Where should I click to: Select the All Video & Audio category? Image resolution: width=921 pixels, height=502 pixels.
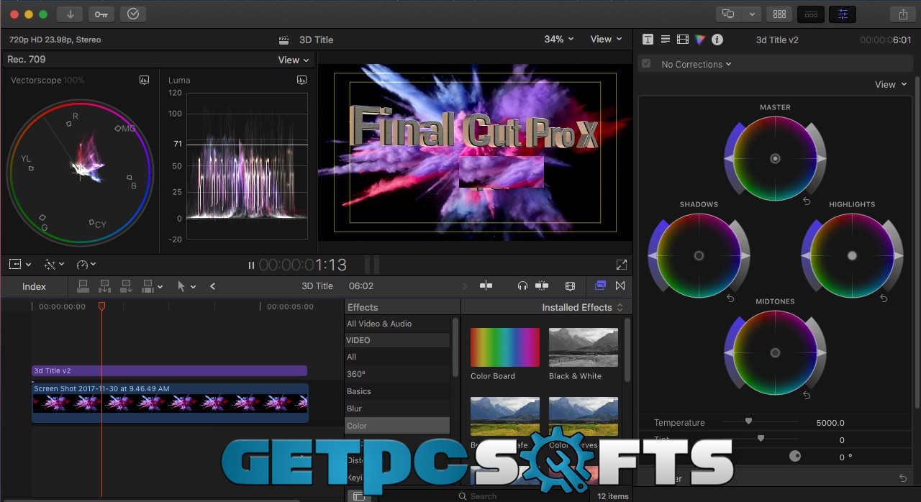click(x=398, y=324)
